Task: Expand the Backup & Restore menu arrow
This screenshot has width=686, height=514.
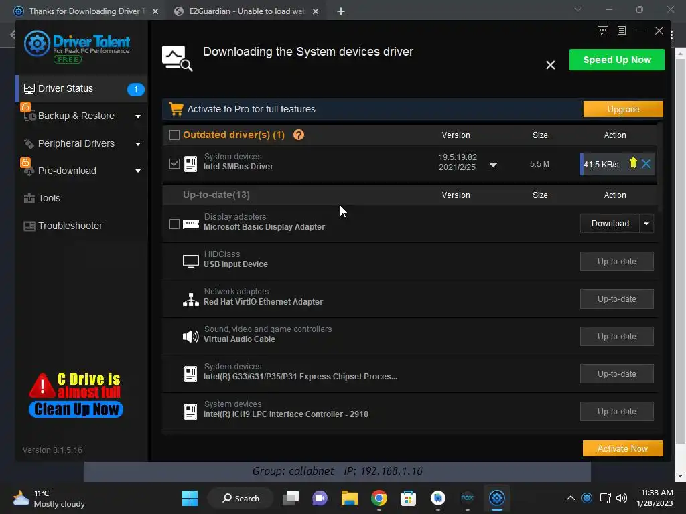Action: [138, 116]
